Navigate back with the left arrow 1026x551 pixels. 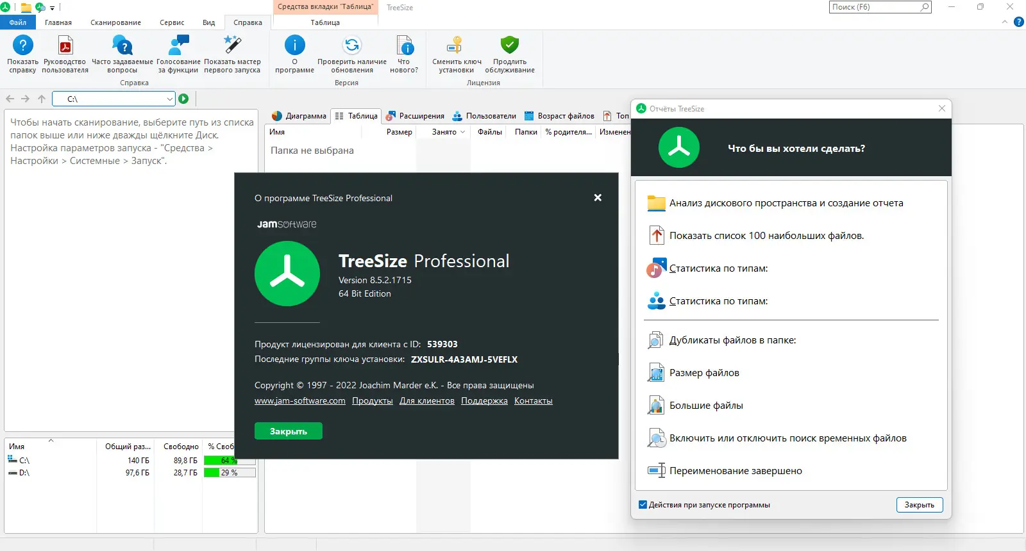(x=10, y=99)
